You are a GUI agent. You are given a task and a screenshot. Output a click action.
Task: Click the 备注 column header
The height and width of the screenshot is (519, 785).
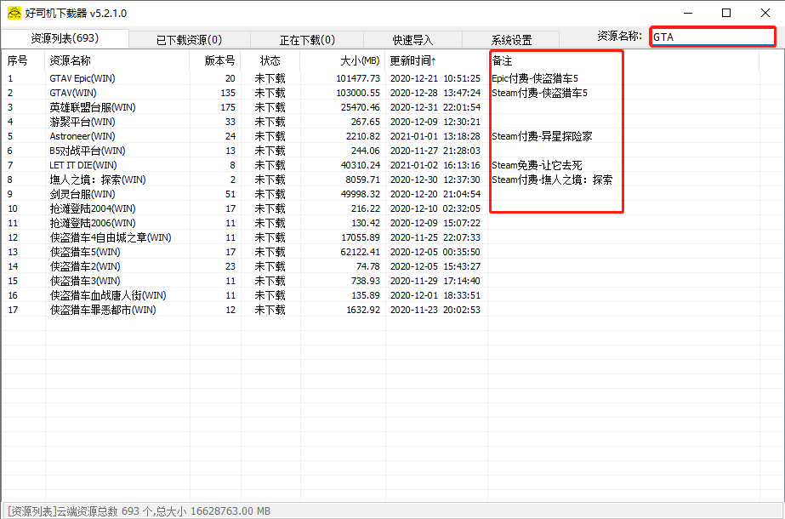tap(623, 60)
